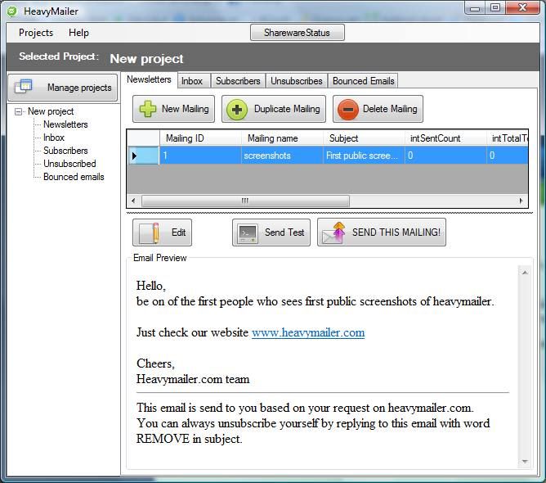Image resolution: width=546 pixels, height=483 pixels.
Task: Maximize the HeavyMailer window
Action: point(495,7)
